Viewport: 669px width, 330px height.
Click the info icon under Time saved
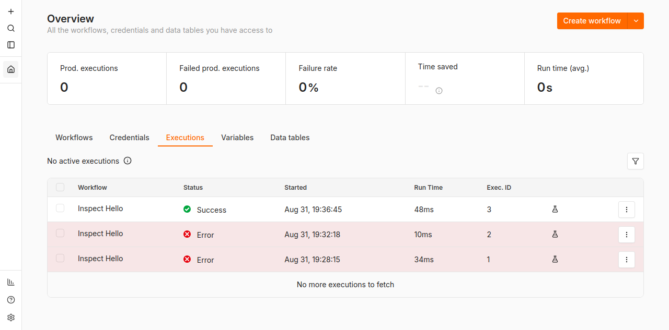point(439,91)
